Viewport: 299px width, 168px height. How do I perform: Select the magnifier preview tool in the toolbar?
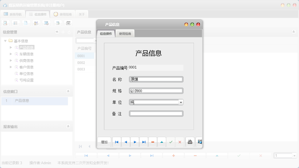pyautogui.click(x=5, y=23)
